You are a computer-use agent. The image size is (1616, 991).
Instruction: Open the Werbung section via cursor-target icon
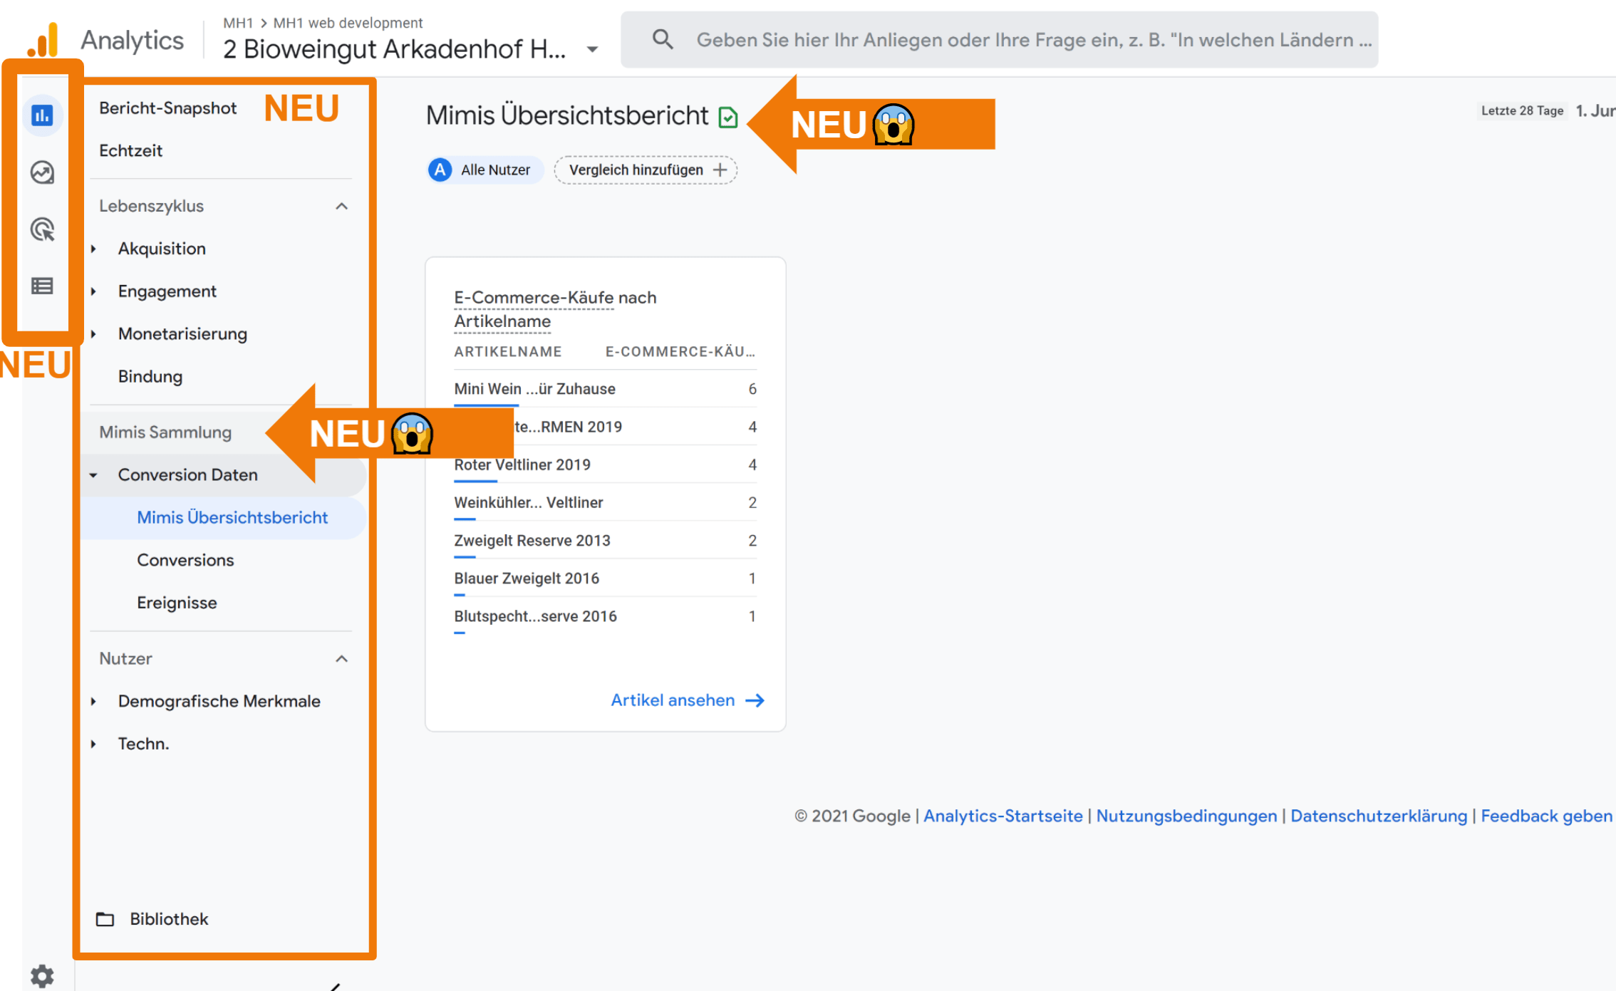(x=42, y=229)
